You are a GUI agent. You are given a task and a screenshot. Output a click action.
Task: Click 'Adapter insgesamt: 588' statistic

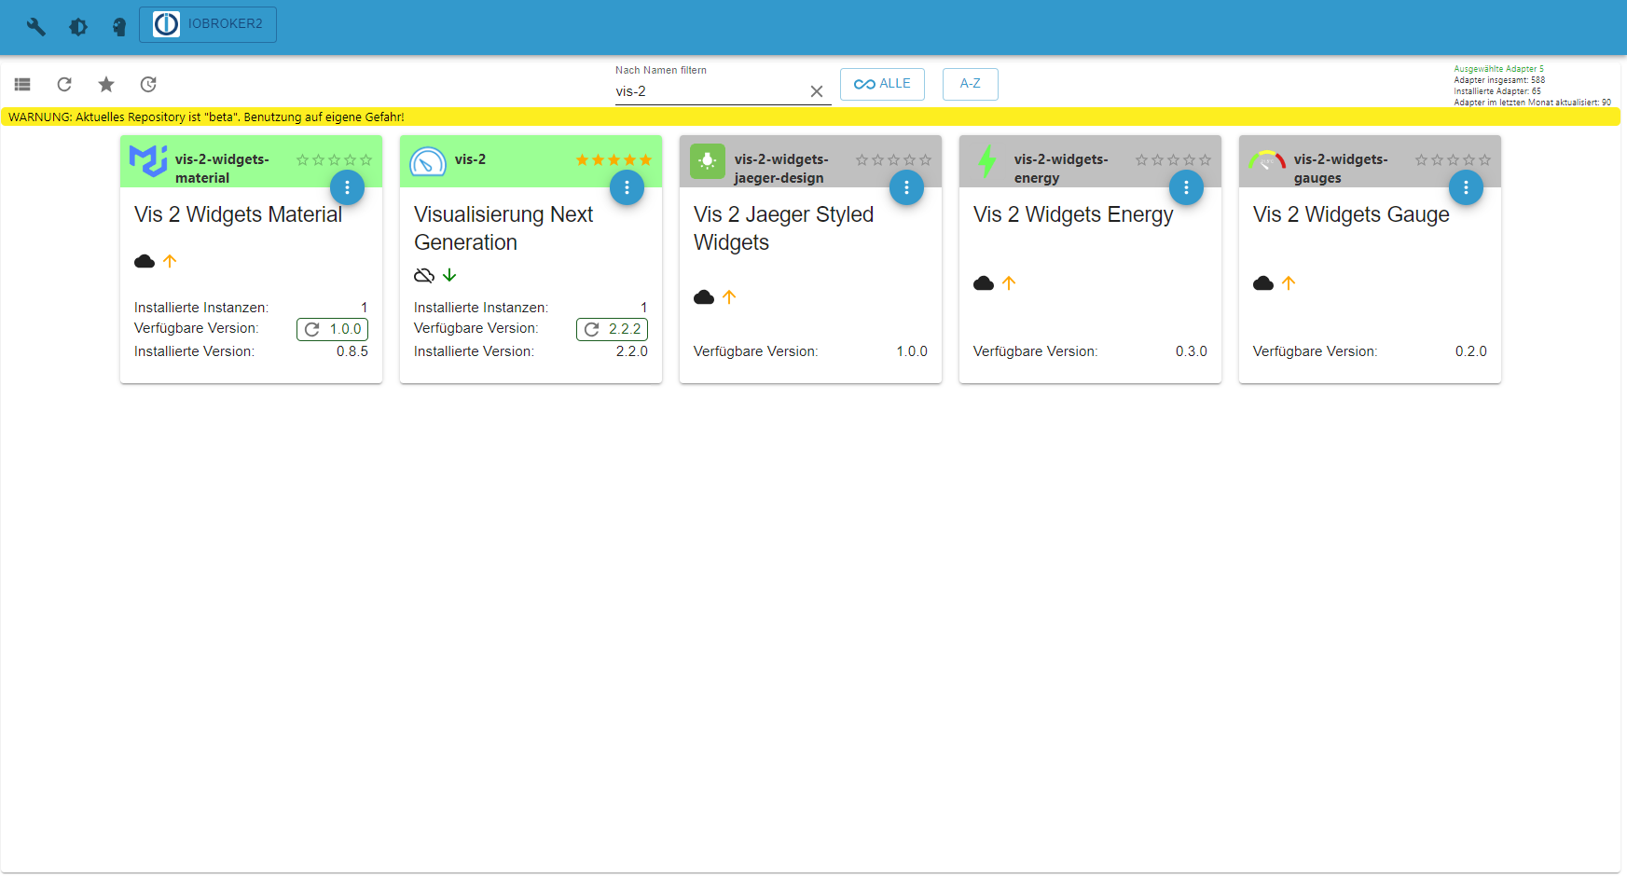(x=1499, y=80)
